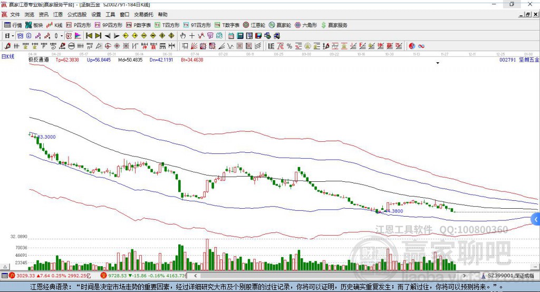Image resolution: width=540 pixels, height=292 pixels.
Task: Select the Gann fan lines tool
Action: point(194,46)
